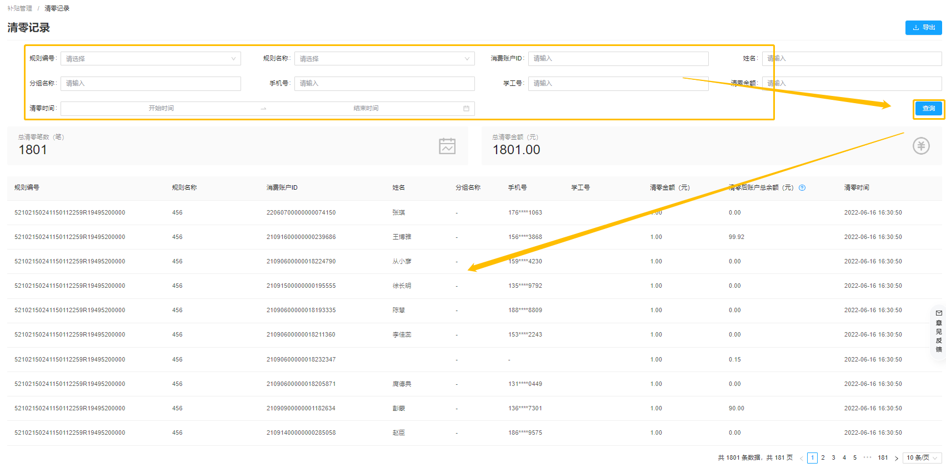Click the 清零时间 column header
The image size is (946, 468).
point(857,188)
